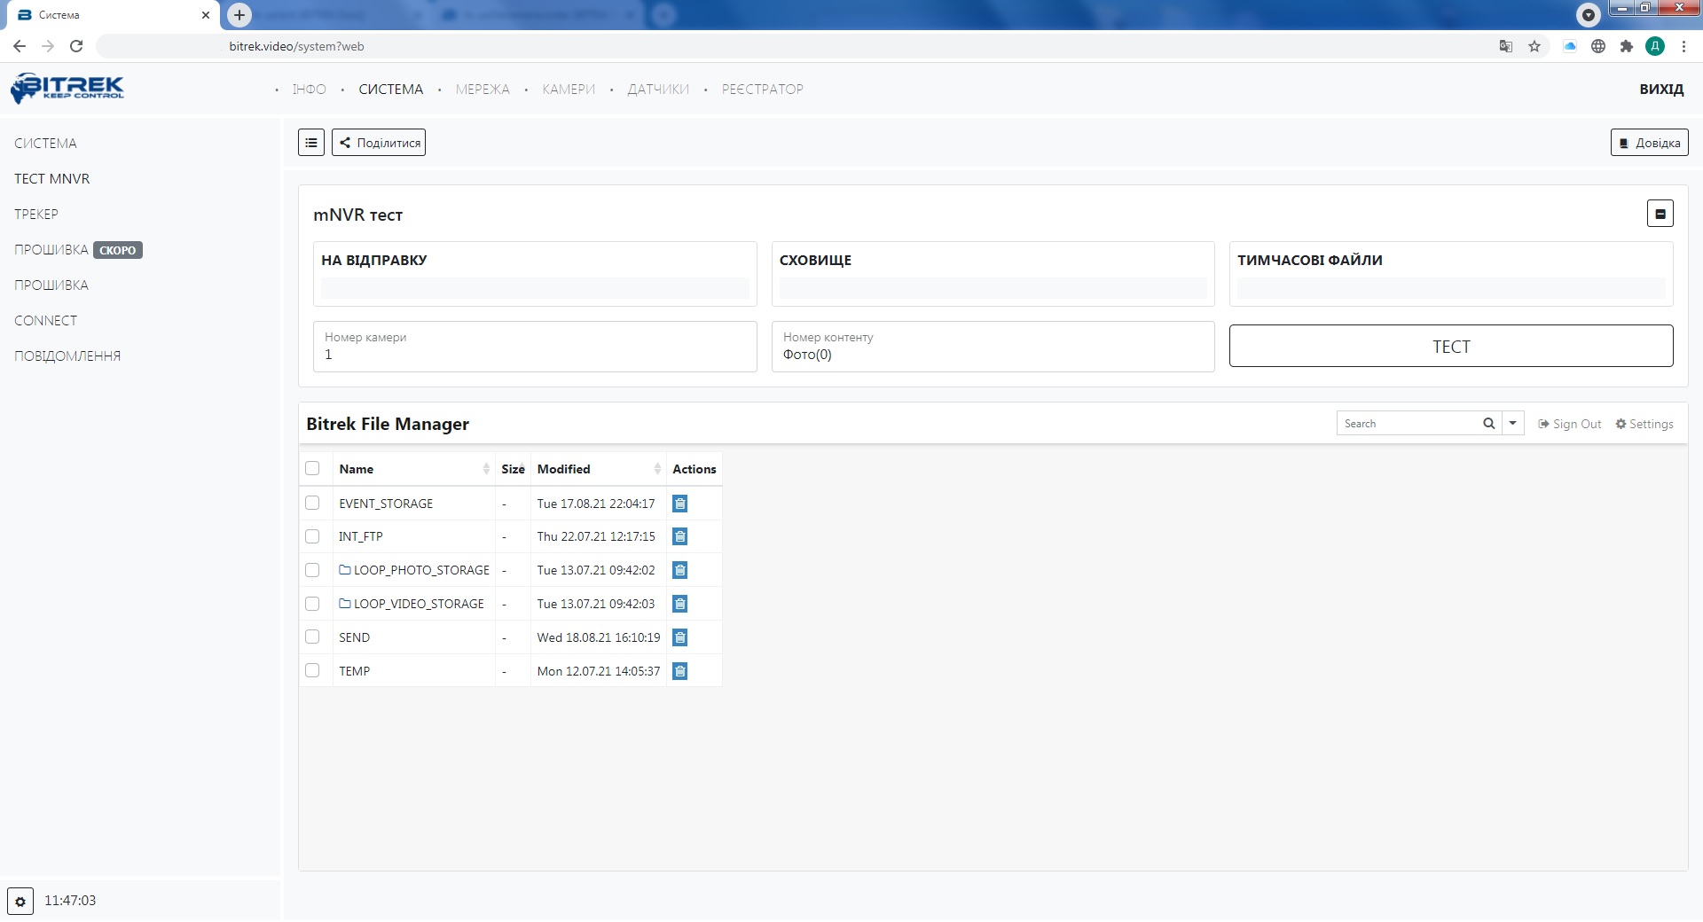
Task: Open ТРЕКЕР in the left sidebar
Action: [x=36, y=215]
